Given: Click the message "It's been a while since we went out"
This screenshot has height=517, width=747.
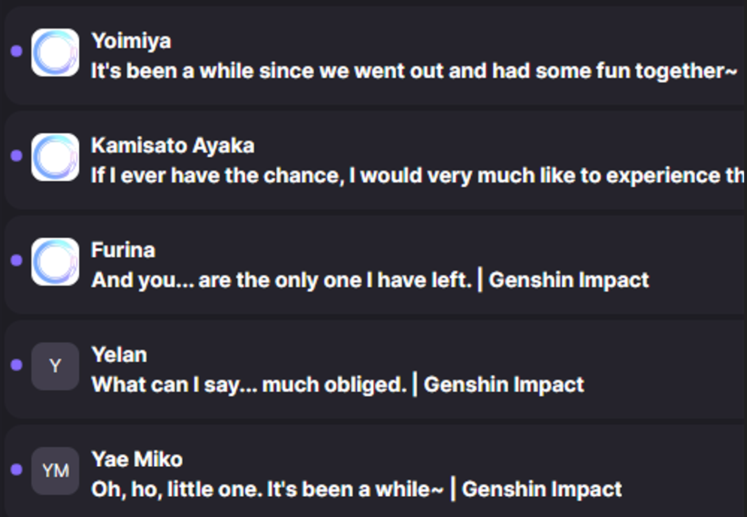Looking at the screenshot, I should 414,71.
